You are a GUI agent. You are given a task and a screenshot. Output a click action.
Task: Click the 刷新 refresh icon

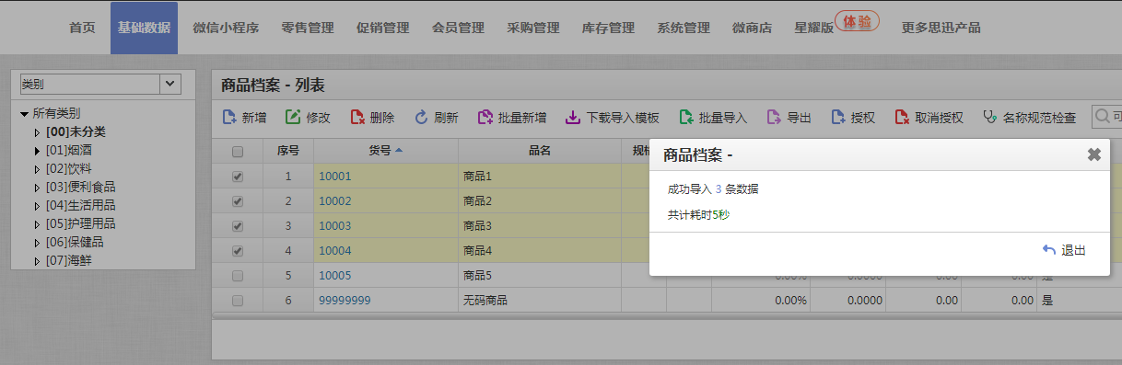pyautogui.click(x=422, y=118)
